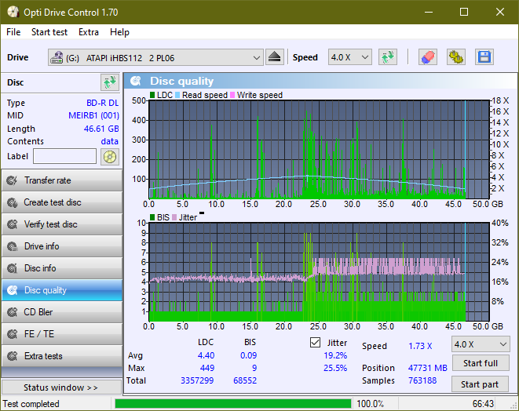
Task: Refresh disc info with green arrows icon
Action: click(110, 82)
